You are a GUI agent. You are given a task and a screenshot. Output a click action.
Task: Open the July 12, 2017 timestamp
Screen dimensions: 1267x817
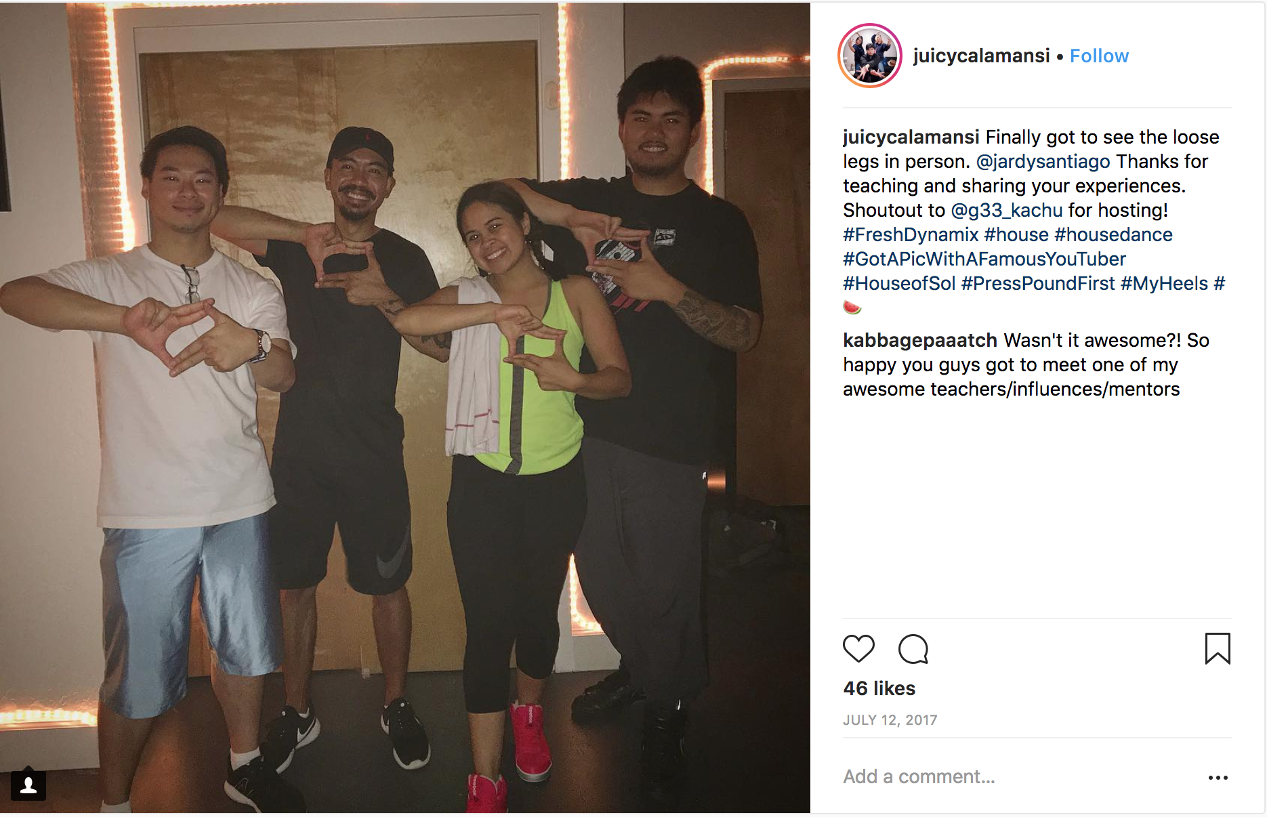click(x=890, y=720)
